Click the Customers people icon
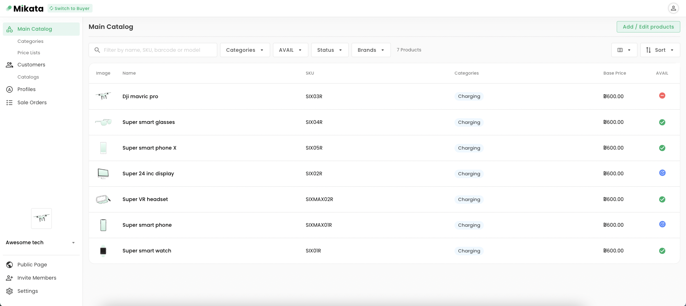This screenshot has height=306, width=686. pos(10,65)
